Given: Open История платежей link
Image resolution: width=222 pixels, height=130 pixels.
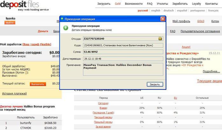Looking at the screenshot, I should 14,94.
